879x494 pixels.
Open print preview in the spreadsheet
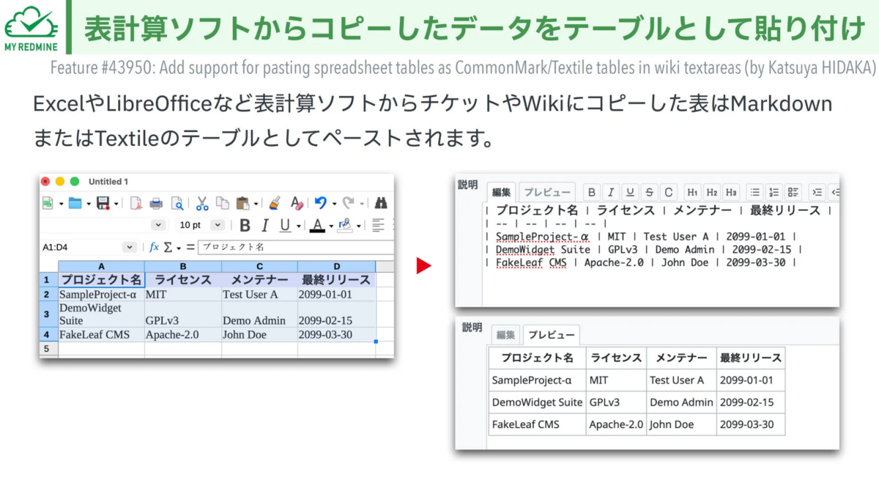pos(177,203)
